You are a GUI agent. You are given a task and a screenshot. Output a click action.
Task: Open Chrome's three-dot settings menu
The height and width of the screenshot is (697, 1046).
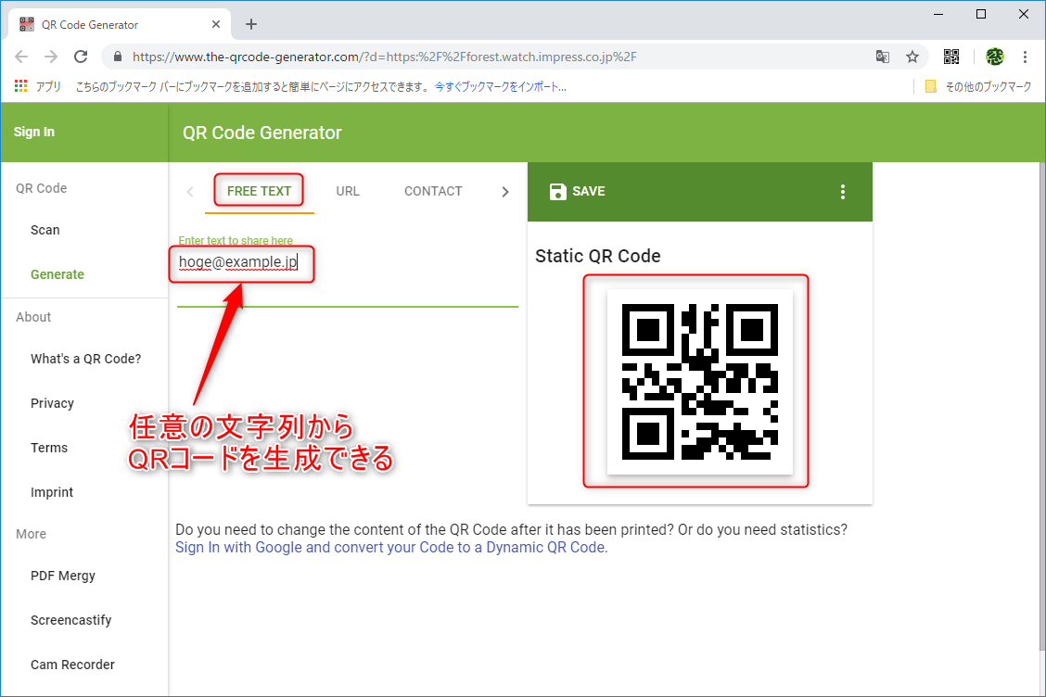point(1026,56)
